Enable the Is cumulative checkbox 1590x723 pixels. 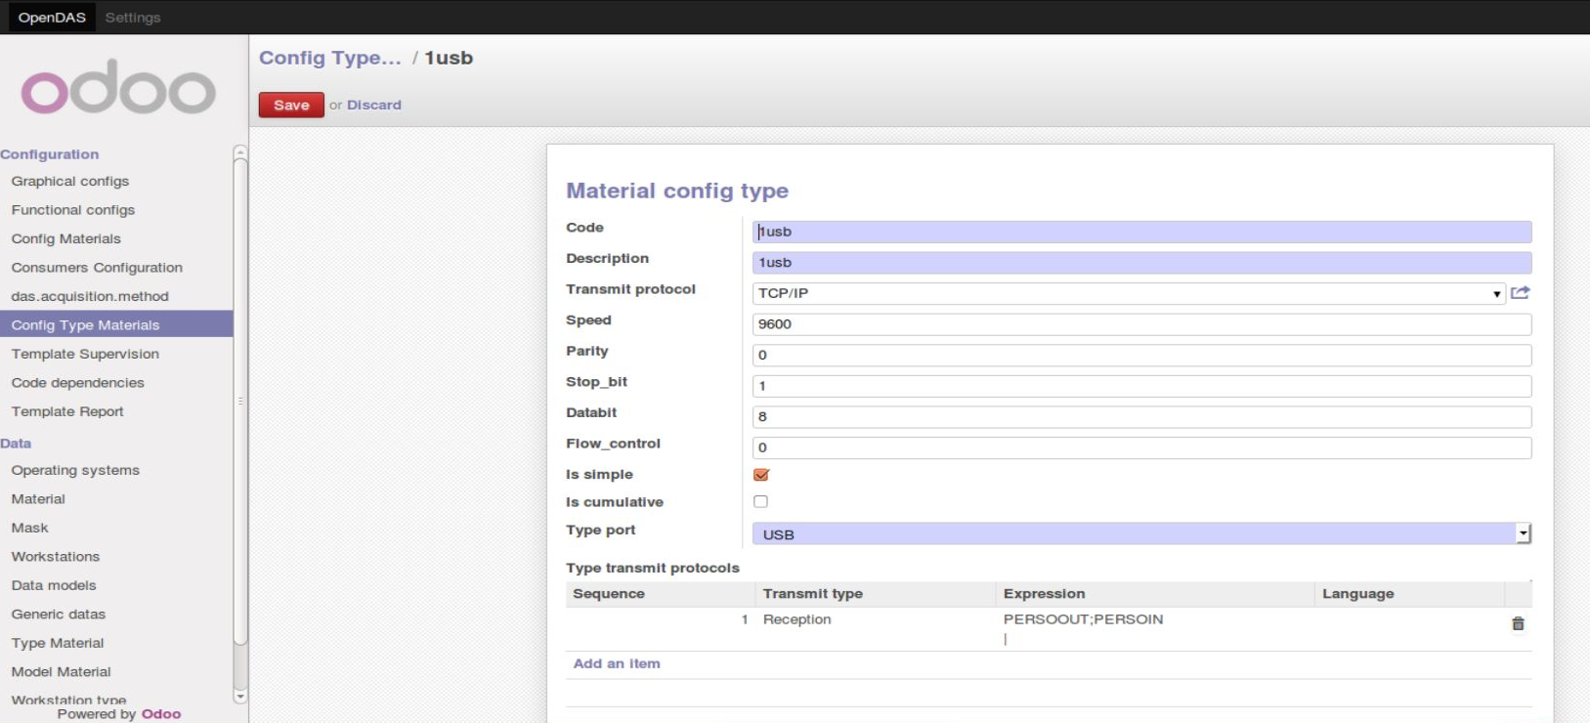click(x=760, y=501)
